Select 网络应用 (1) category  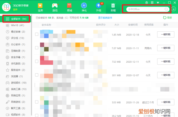pyautogui.click(x=15, y=95)
